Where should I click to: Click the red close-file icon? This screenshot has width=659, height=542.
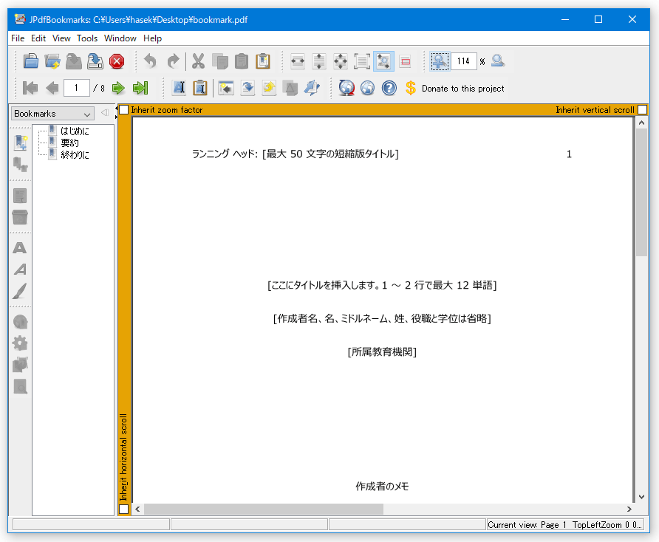pyautogui.click(x=117, y=61)
